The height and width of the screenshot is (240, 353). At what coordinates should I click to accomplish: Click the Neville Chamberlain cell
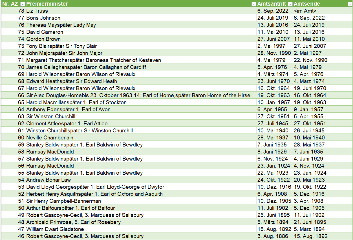(x=50, y=138)
